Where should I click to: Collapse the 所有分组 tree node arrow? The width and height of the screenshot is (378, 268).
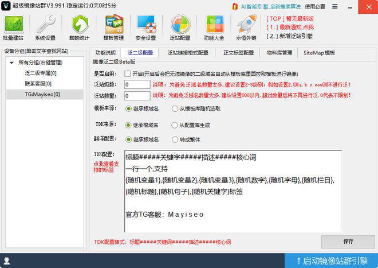pyautogui.click(x=13, y=63)
